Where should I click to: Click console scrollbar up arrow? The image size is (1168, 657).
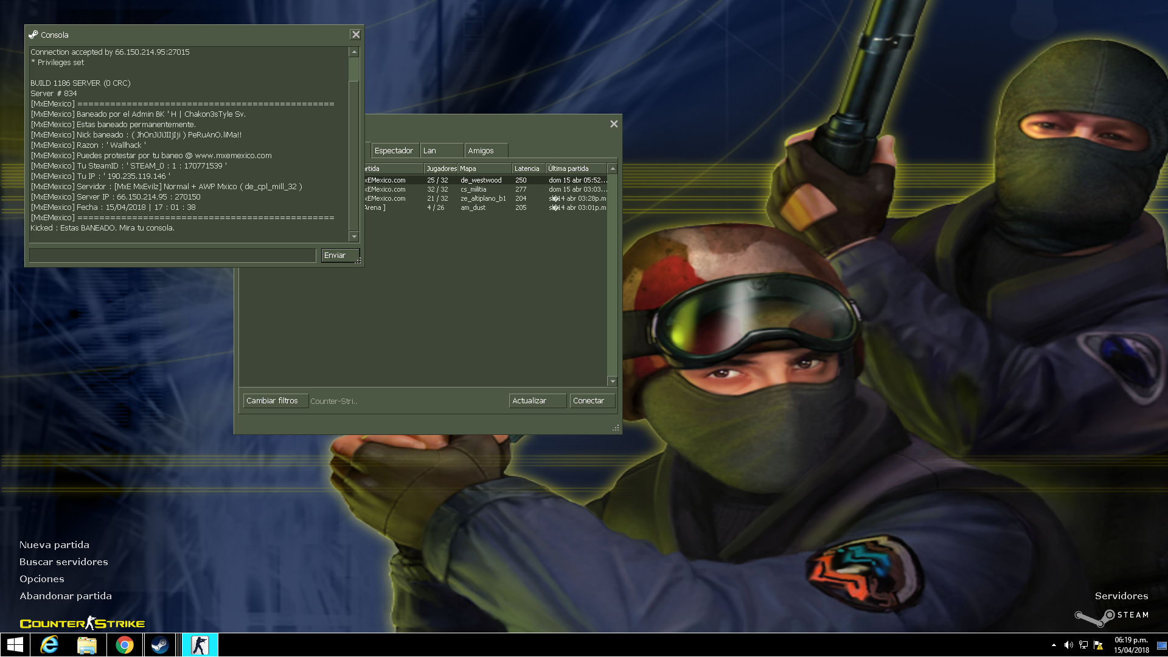coord(354,52)
